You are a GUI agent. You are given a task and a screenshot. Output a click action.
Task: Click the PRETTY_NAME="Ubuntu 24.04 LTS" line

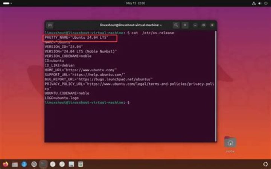coord(76,38)
